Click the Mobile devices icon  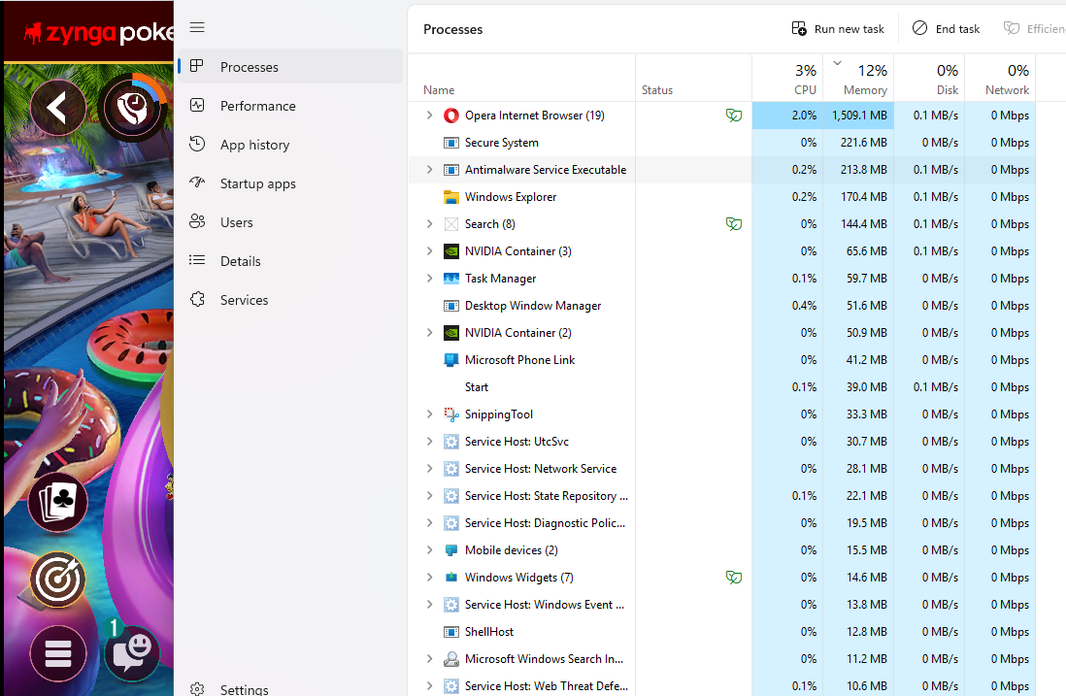(x=450, y=549)
